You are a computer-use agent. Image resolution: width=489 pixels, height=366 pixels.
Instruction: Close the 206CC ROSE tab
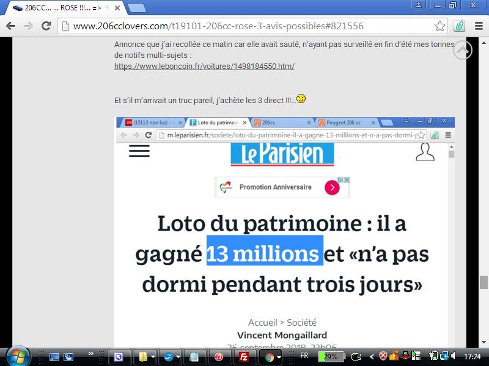(x=117, y=8)
